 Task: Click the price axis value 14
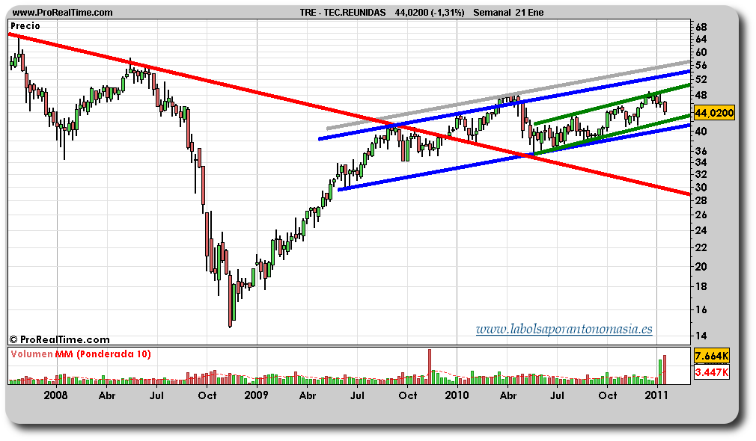[x=701, y=335]
